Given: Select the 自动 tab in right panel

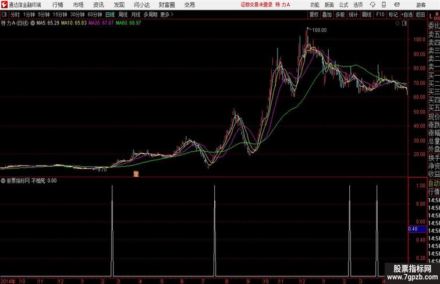Looking at the screenshot, I should [x=434, y=184].
